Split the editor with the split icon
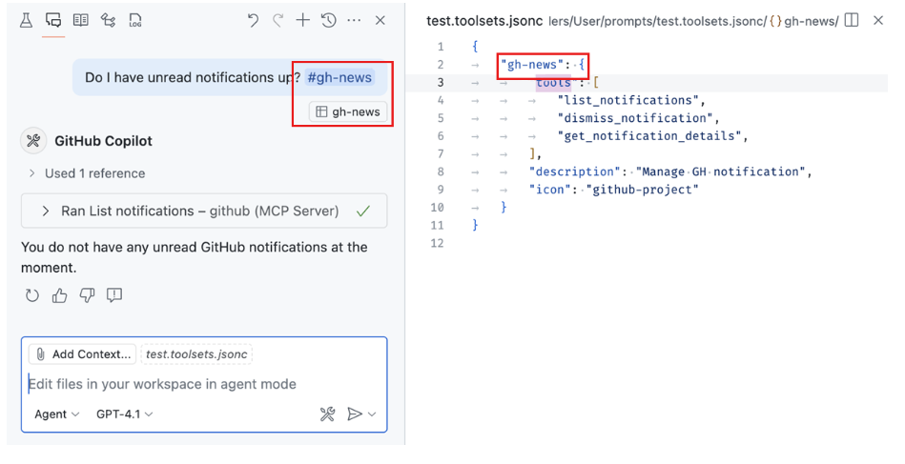905x464 pixels. pyautogui.click(x=851, y=21)
